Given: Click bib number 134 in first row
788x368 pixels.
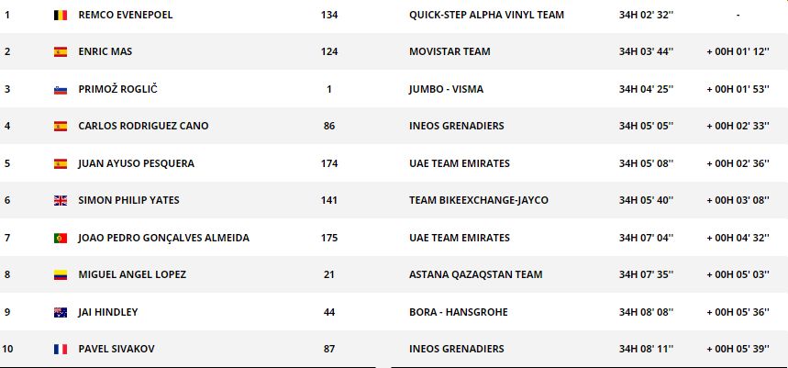Looking at the screenshot, I should [329, 15].
